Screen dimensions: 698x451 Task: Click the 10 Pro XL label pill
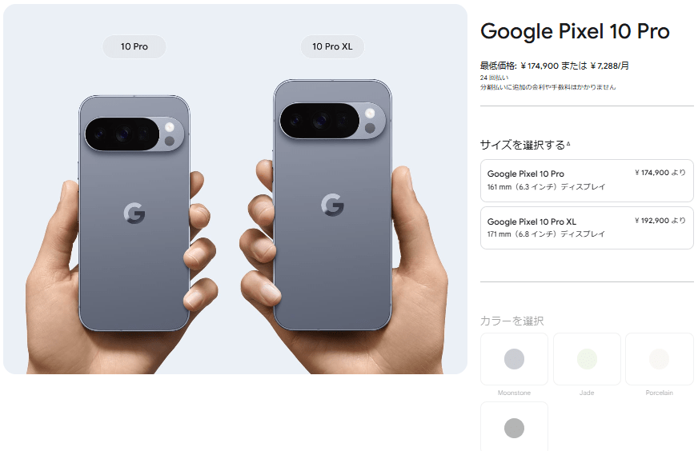coord(332,46)
